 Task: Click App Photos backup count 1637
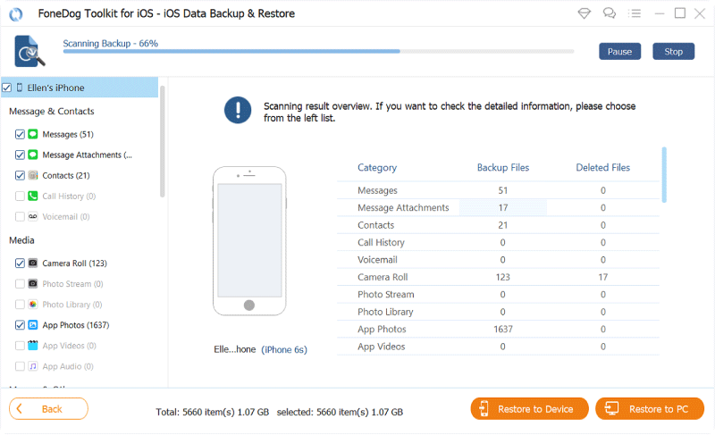pyautogui.click(x=503, y=329)
